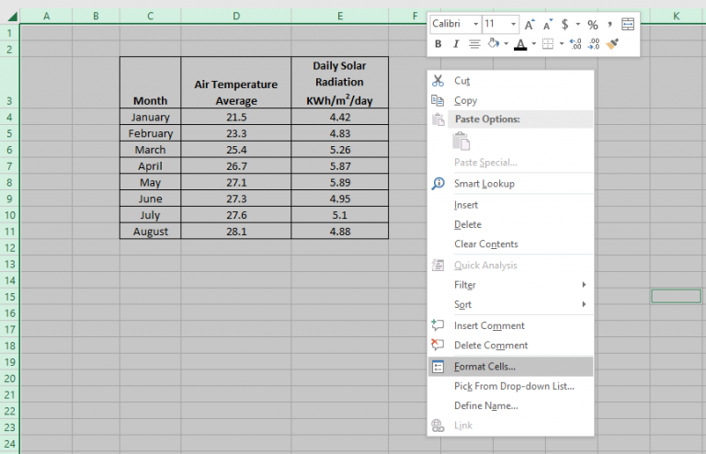
Task: Choose Cut from the context menu
Action: (510, 81)
